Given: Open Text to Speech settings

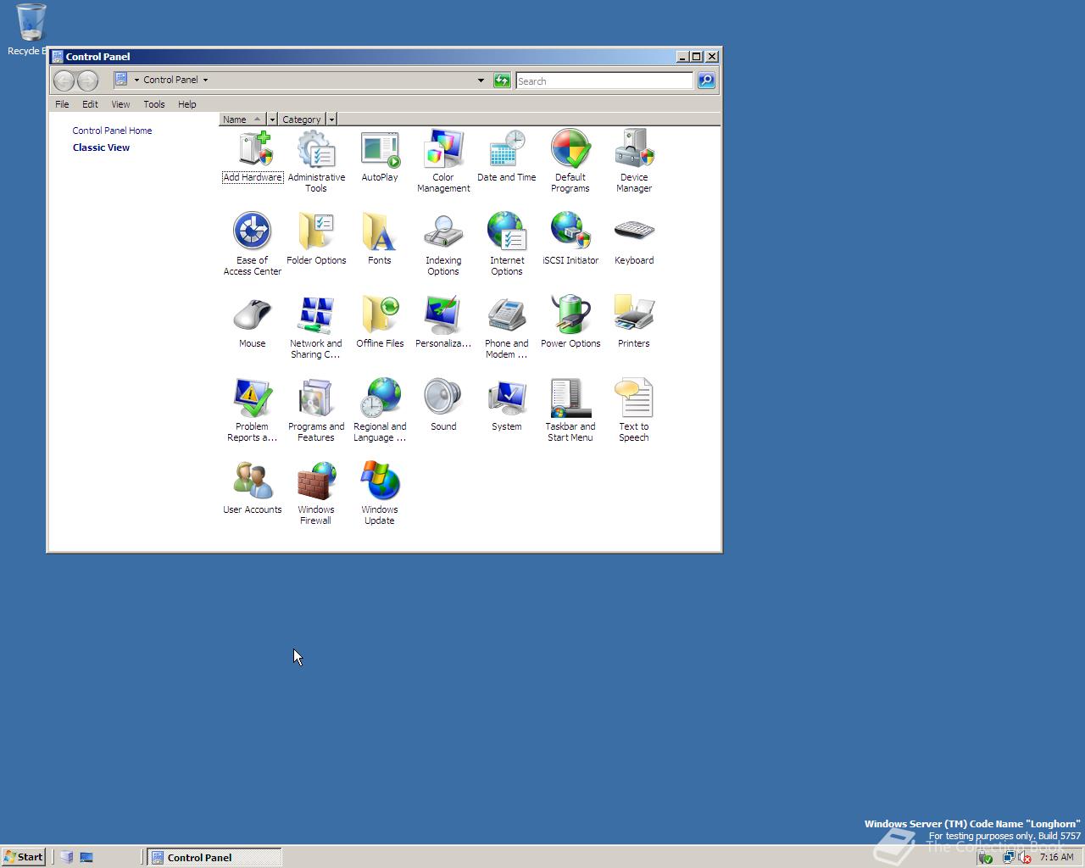Looking at the screenshot, I should (x=634, y=410).
